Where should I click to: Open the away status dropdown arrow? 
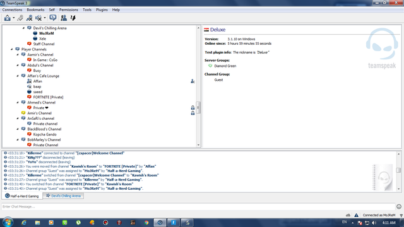coord(14,18)
